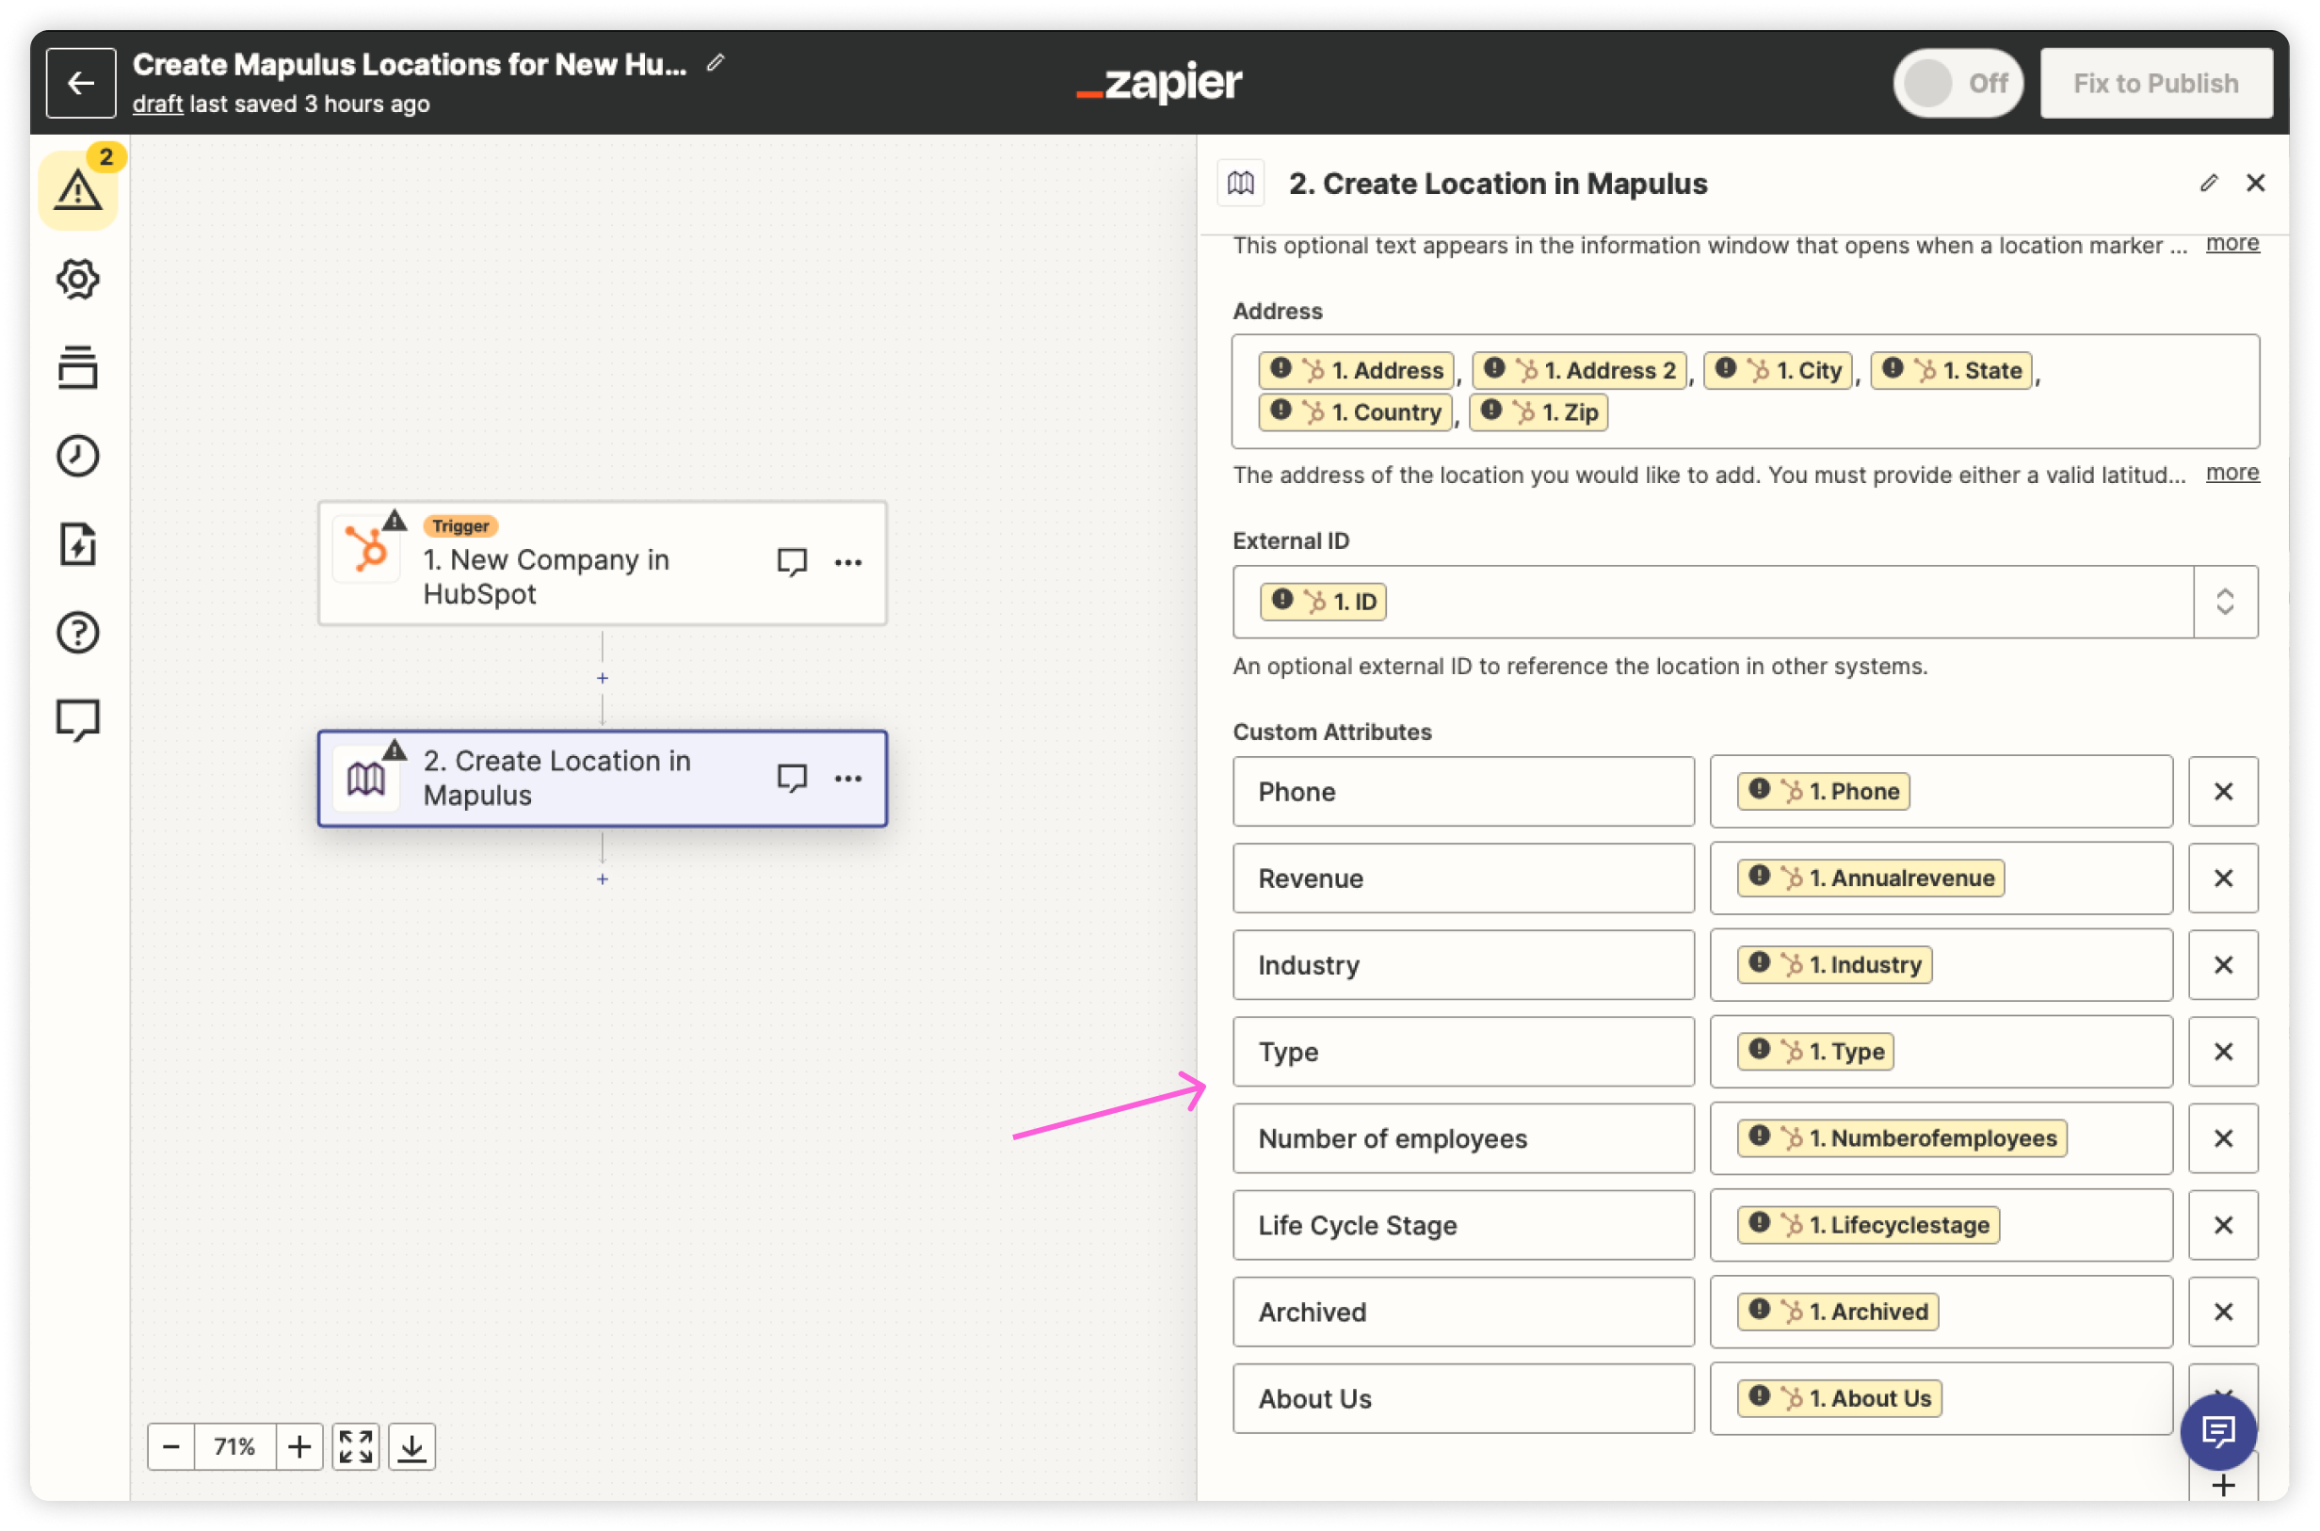
Task: Edit the About Us attribute name field
Action: [1464, 1399]
